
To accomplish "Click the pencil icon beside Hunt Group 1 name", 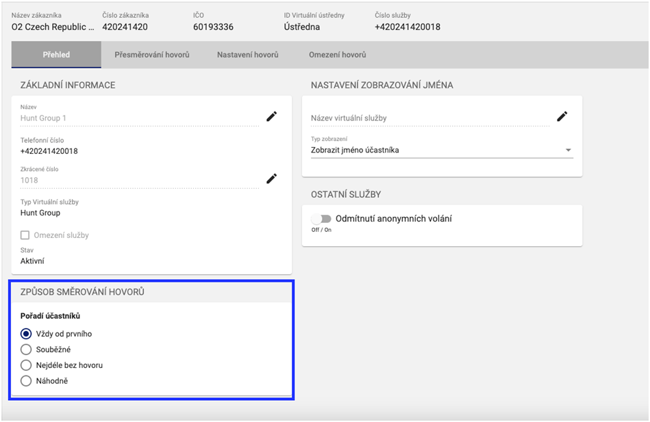I will [271, 117].
